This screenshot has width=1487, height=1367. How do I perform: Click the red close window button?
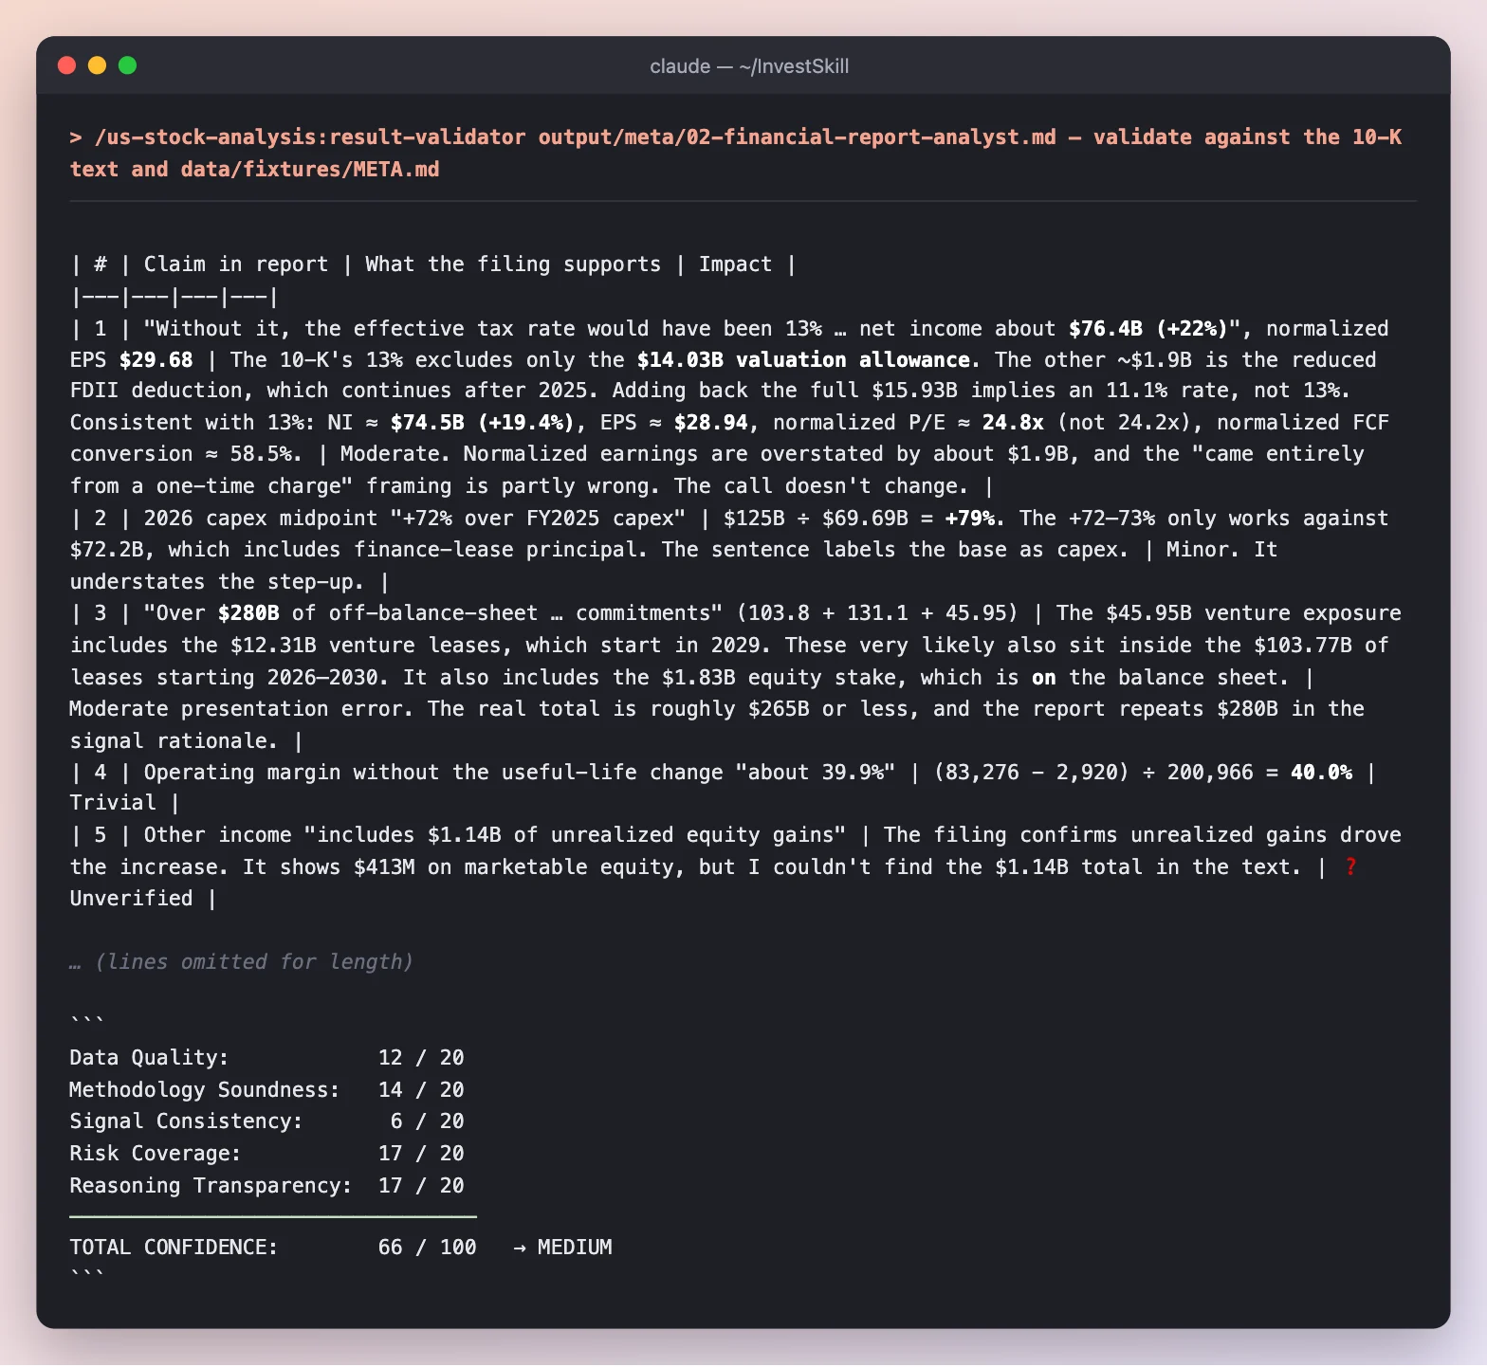pos(66,65)
